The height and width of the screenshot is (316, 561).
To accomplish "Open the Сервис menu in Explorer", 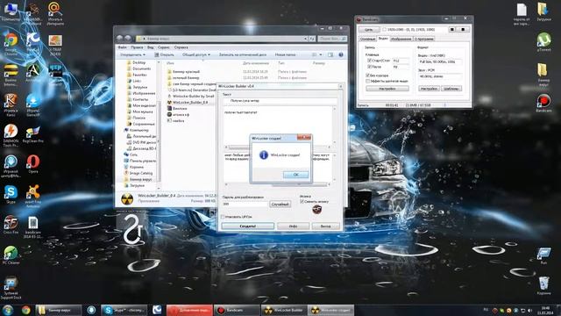I will 164,47.
